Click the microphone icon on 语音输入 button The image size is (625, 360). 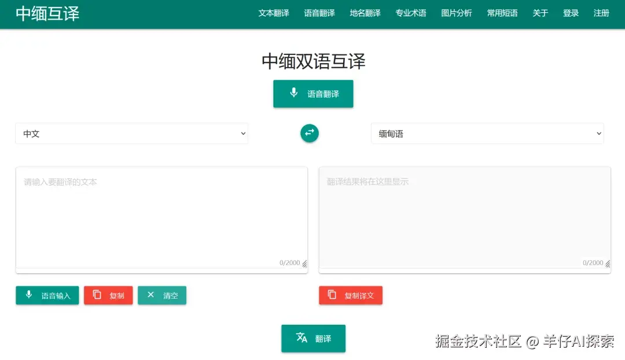pos(29,295)
